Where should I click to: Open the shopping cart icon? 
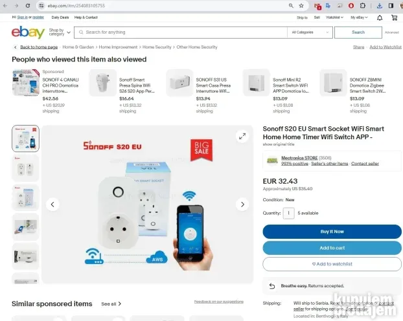point(394,17)
